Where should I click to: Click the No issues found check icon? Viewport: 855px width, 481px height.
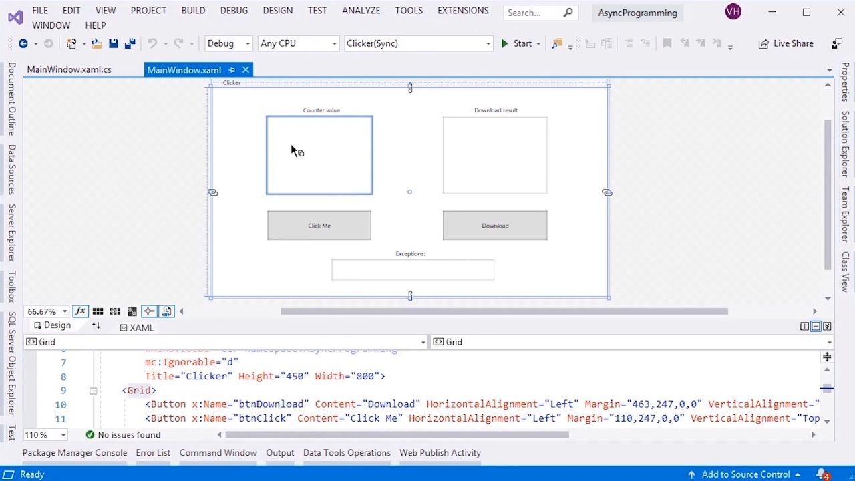point(90,435)
